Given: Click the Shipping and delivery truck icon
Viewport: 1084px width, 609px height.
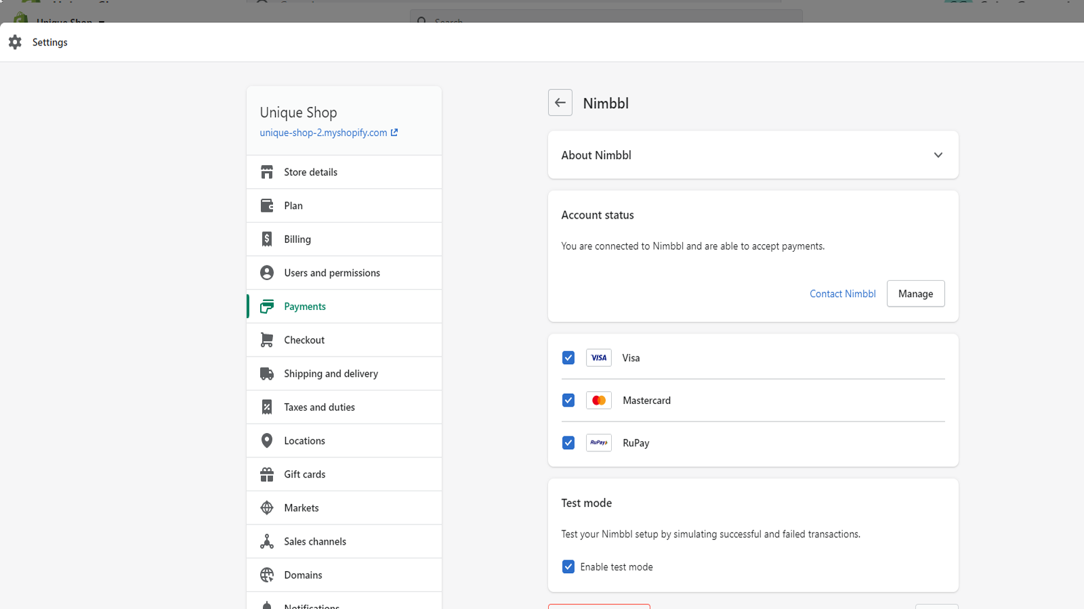Looking at the screenshot, I should coord(267,374).
